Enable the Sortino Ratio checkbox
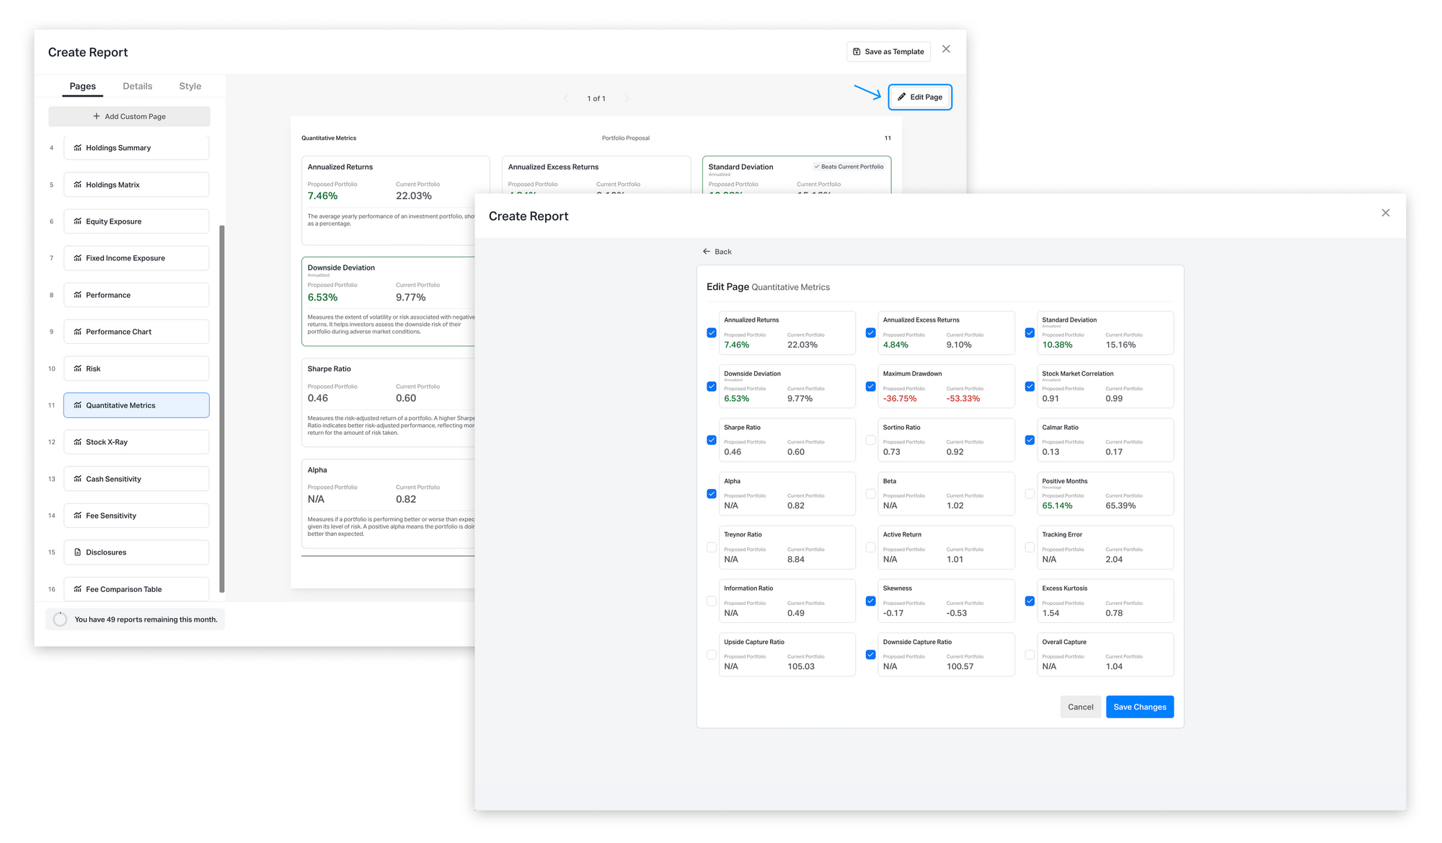 click(x=870, y=440)
